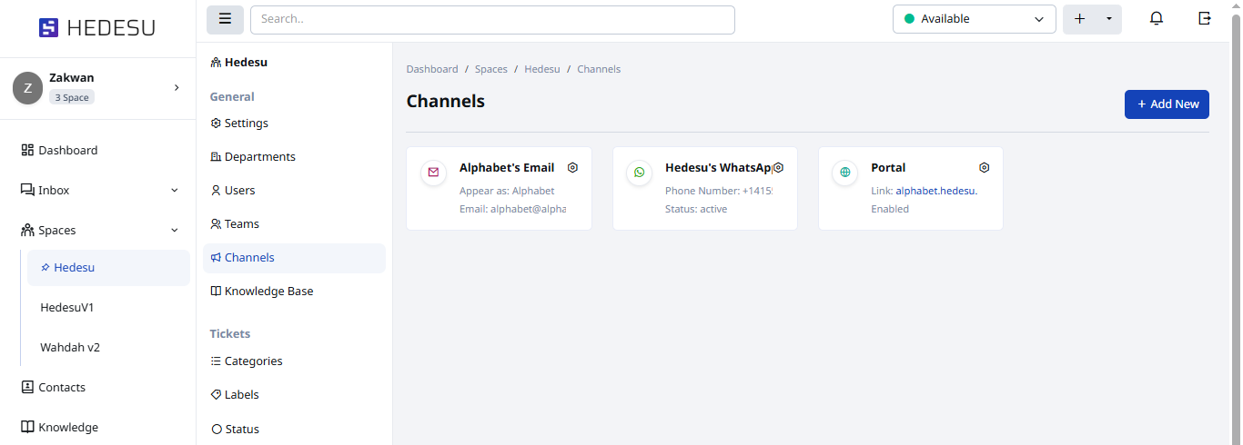Open settings gear on Alphabet's Email card
Viewport: 1243px width, 445px height.
[x=572, y=168]
